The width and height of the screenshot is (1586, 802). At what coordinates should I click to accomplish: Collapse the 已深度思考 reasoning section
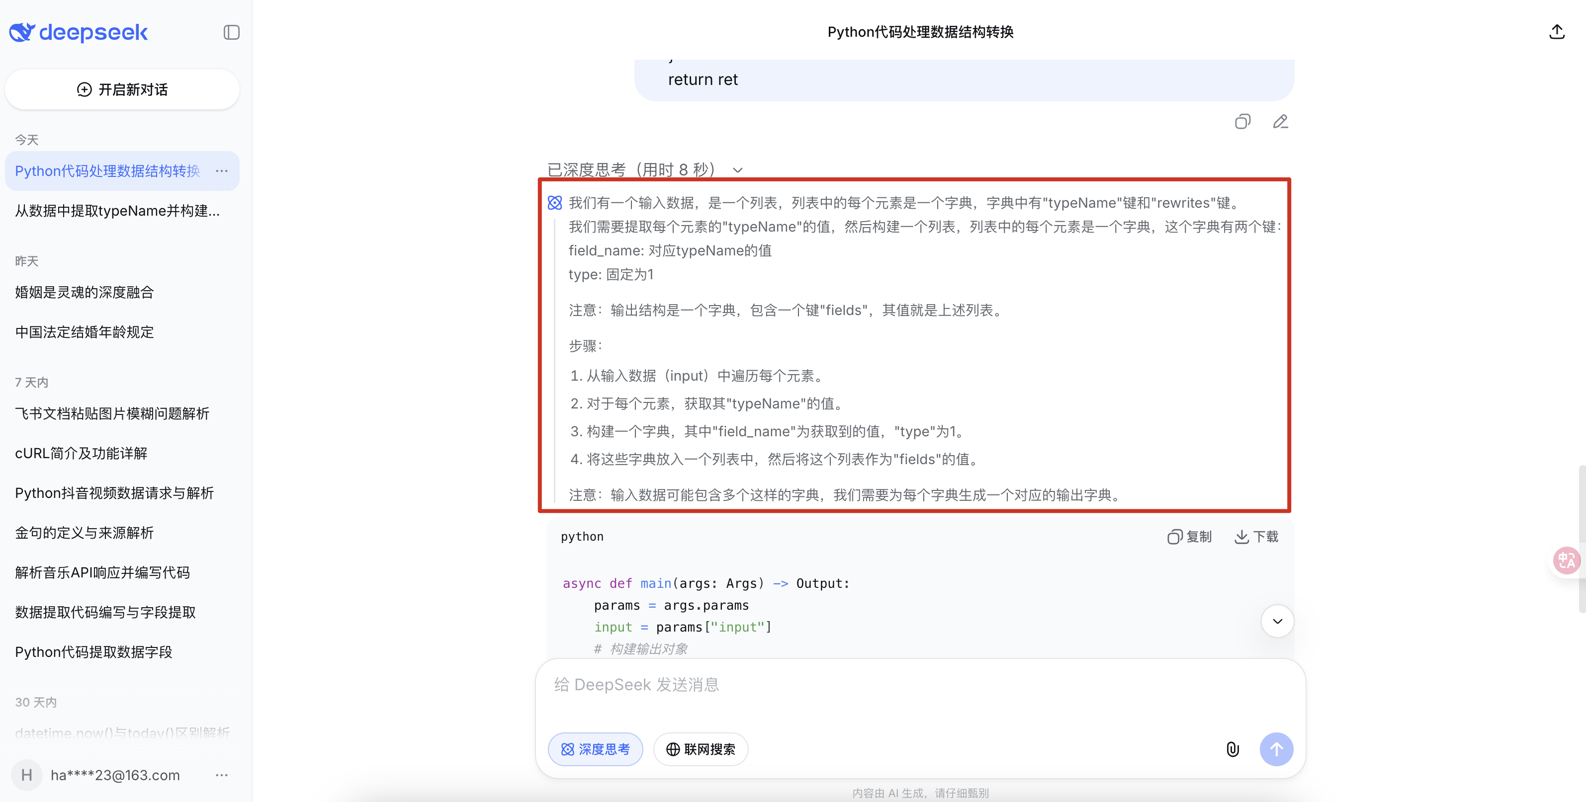tap(737, 170)
